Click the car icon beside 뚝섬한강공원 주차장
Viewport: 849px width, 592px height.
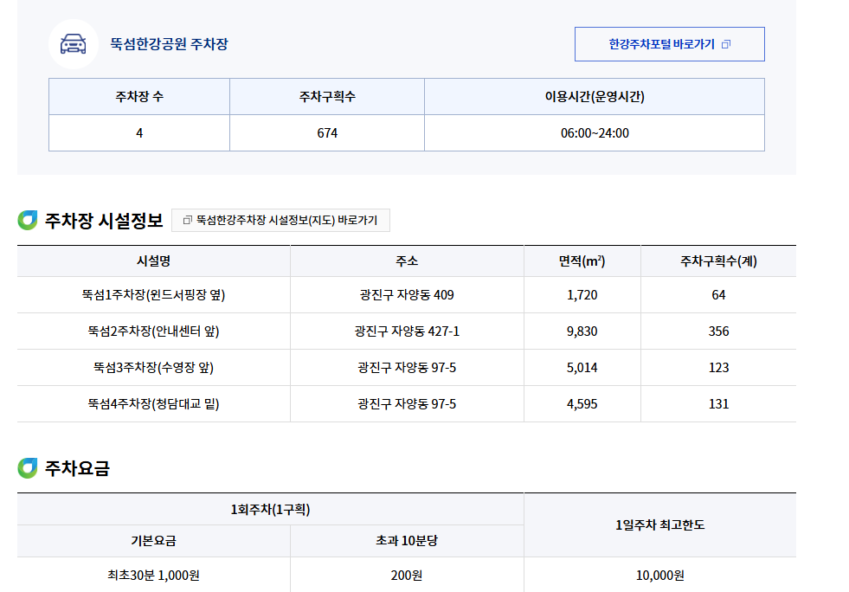point(74,44)
